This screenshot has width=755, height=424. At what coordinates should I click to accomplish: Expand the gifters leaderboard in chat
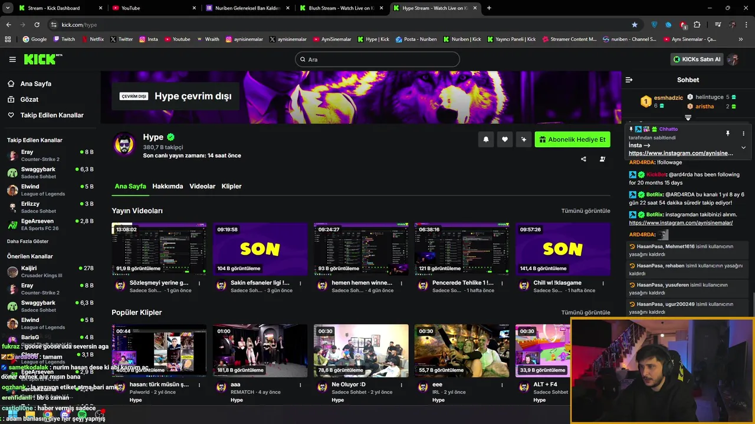point(688,118)
